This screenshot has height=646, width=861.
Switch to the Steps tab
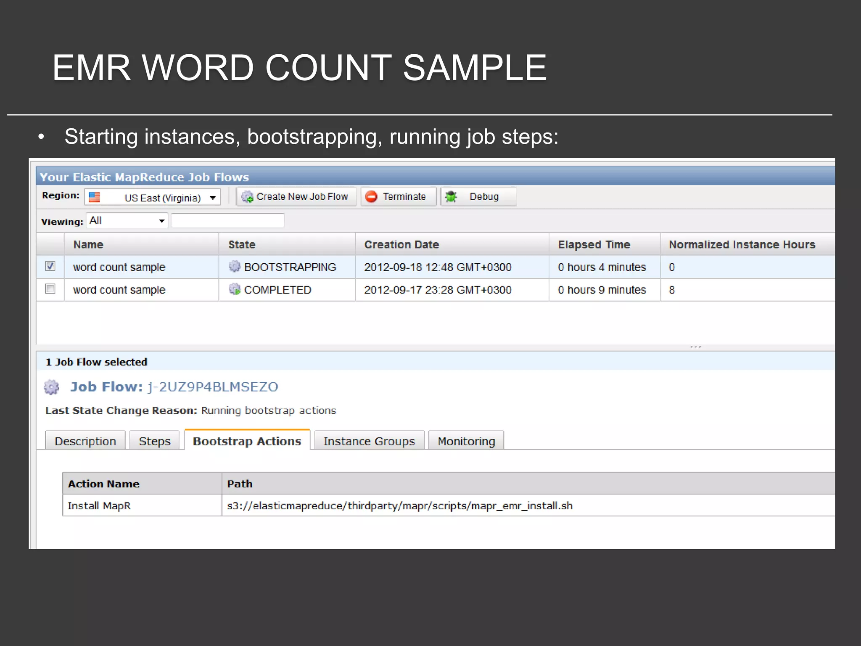coord(155,441)
